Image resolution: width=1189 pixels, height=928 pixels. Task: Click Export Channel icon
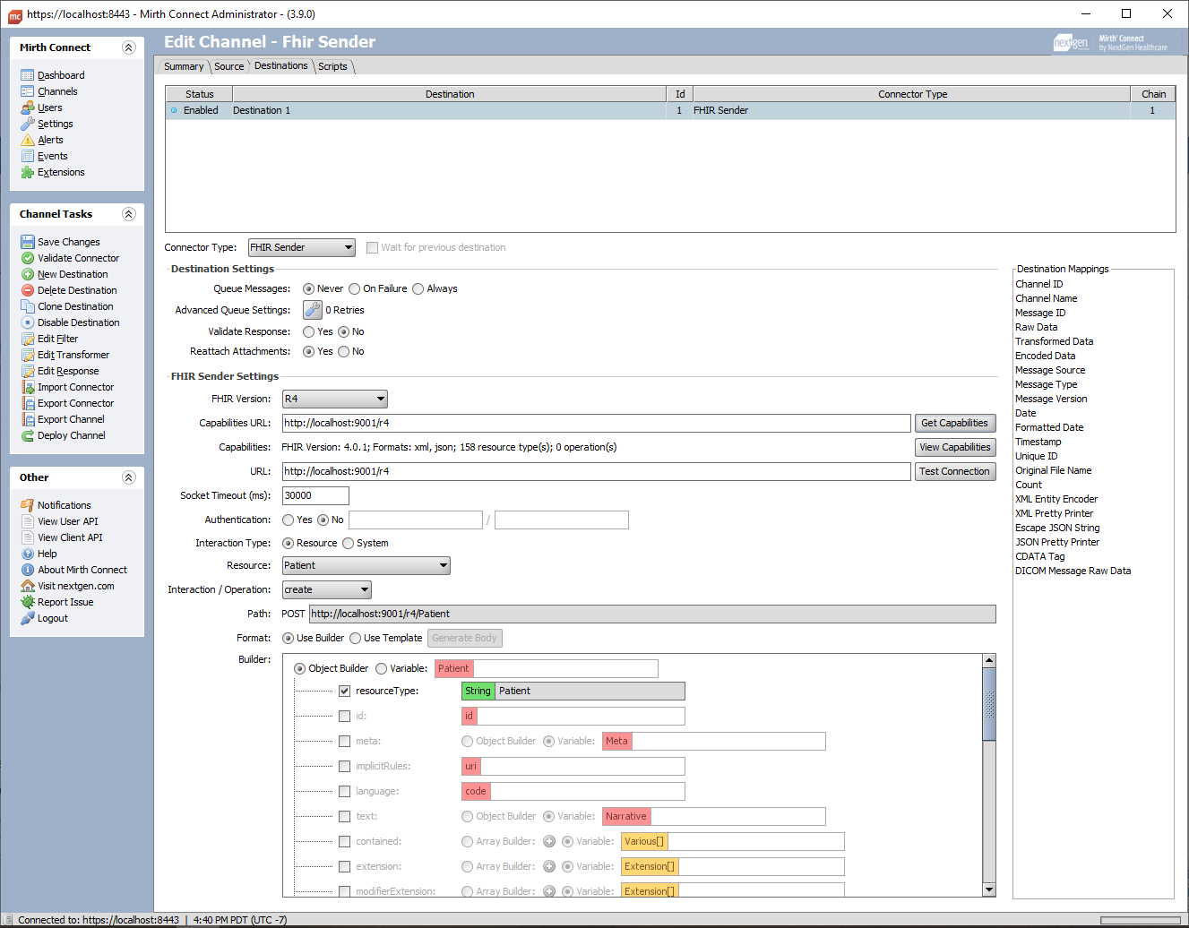(28, 419)
